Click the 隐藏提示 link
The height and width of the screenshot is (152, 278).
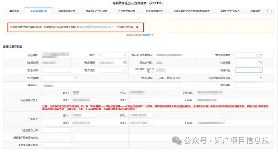tap(147, 35)
